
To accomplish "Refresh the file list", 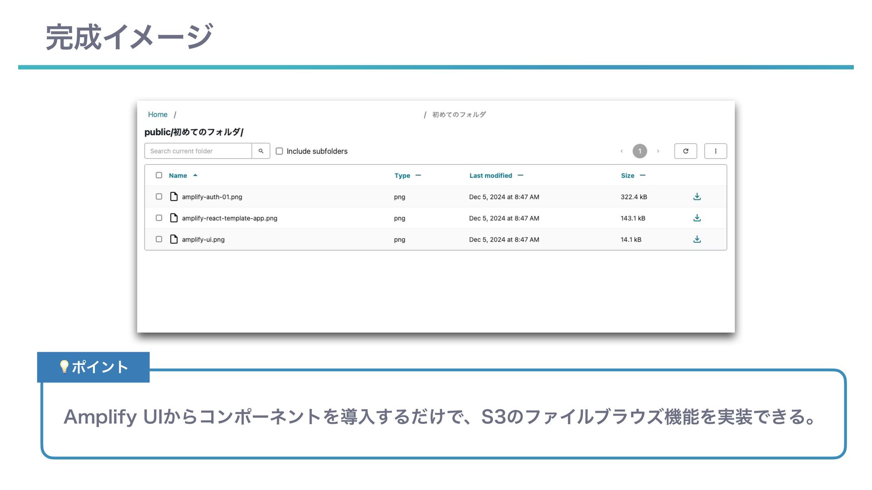I will 685,151.
